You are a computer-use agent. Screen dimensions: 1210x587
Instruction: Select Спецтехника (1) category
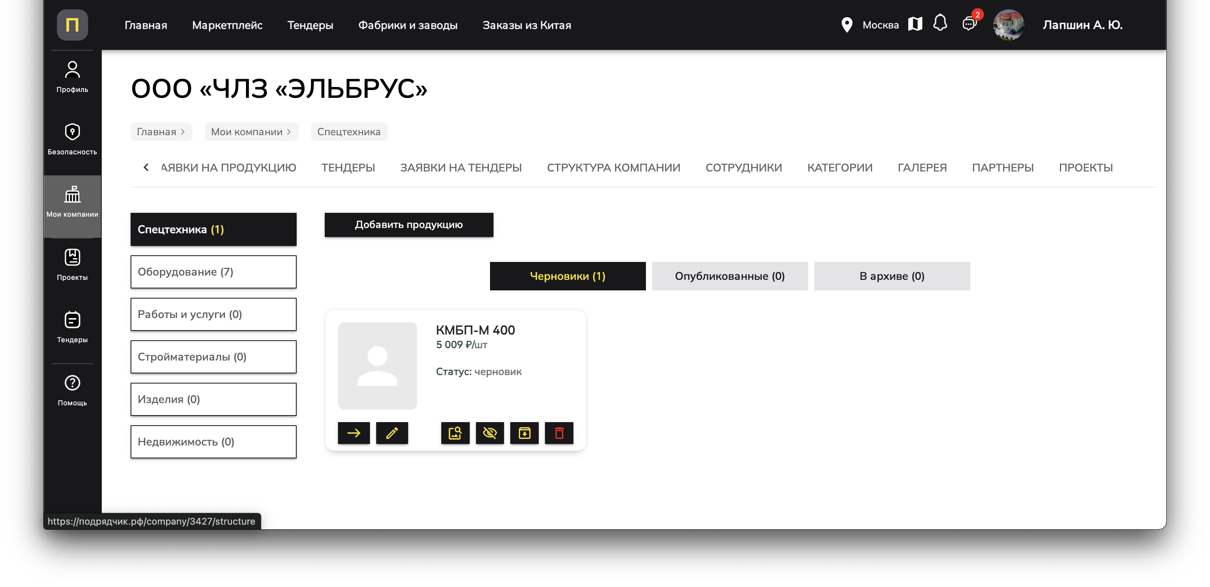coord(213,229)
